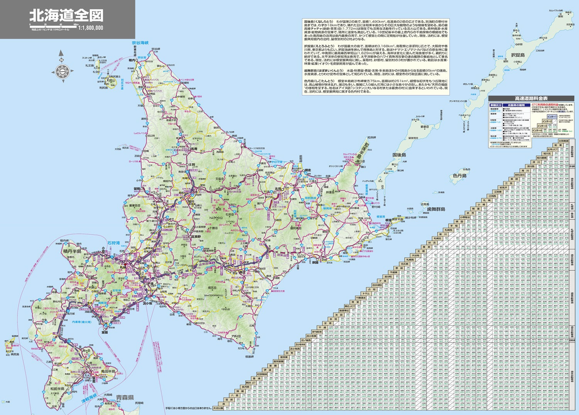Click the インター1 box in the fare diagram
The image size is (579, 415).
pos(552,116)
